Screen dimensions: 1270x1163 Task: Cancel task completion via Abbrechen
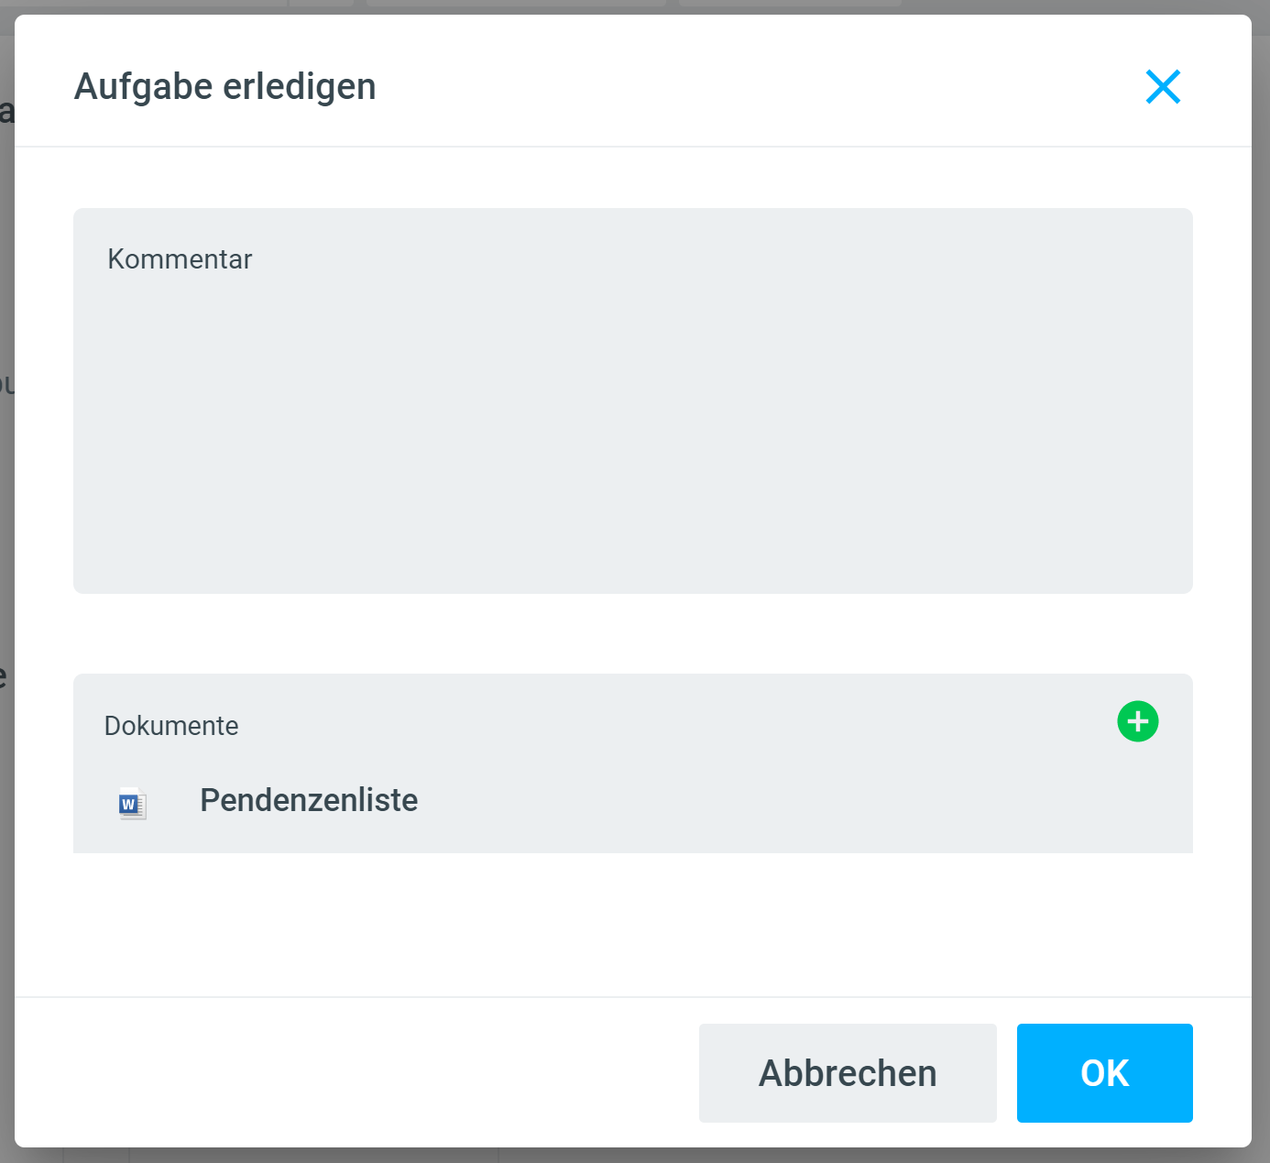click(x=848, y=1073)
